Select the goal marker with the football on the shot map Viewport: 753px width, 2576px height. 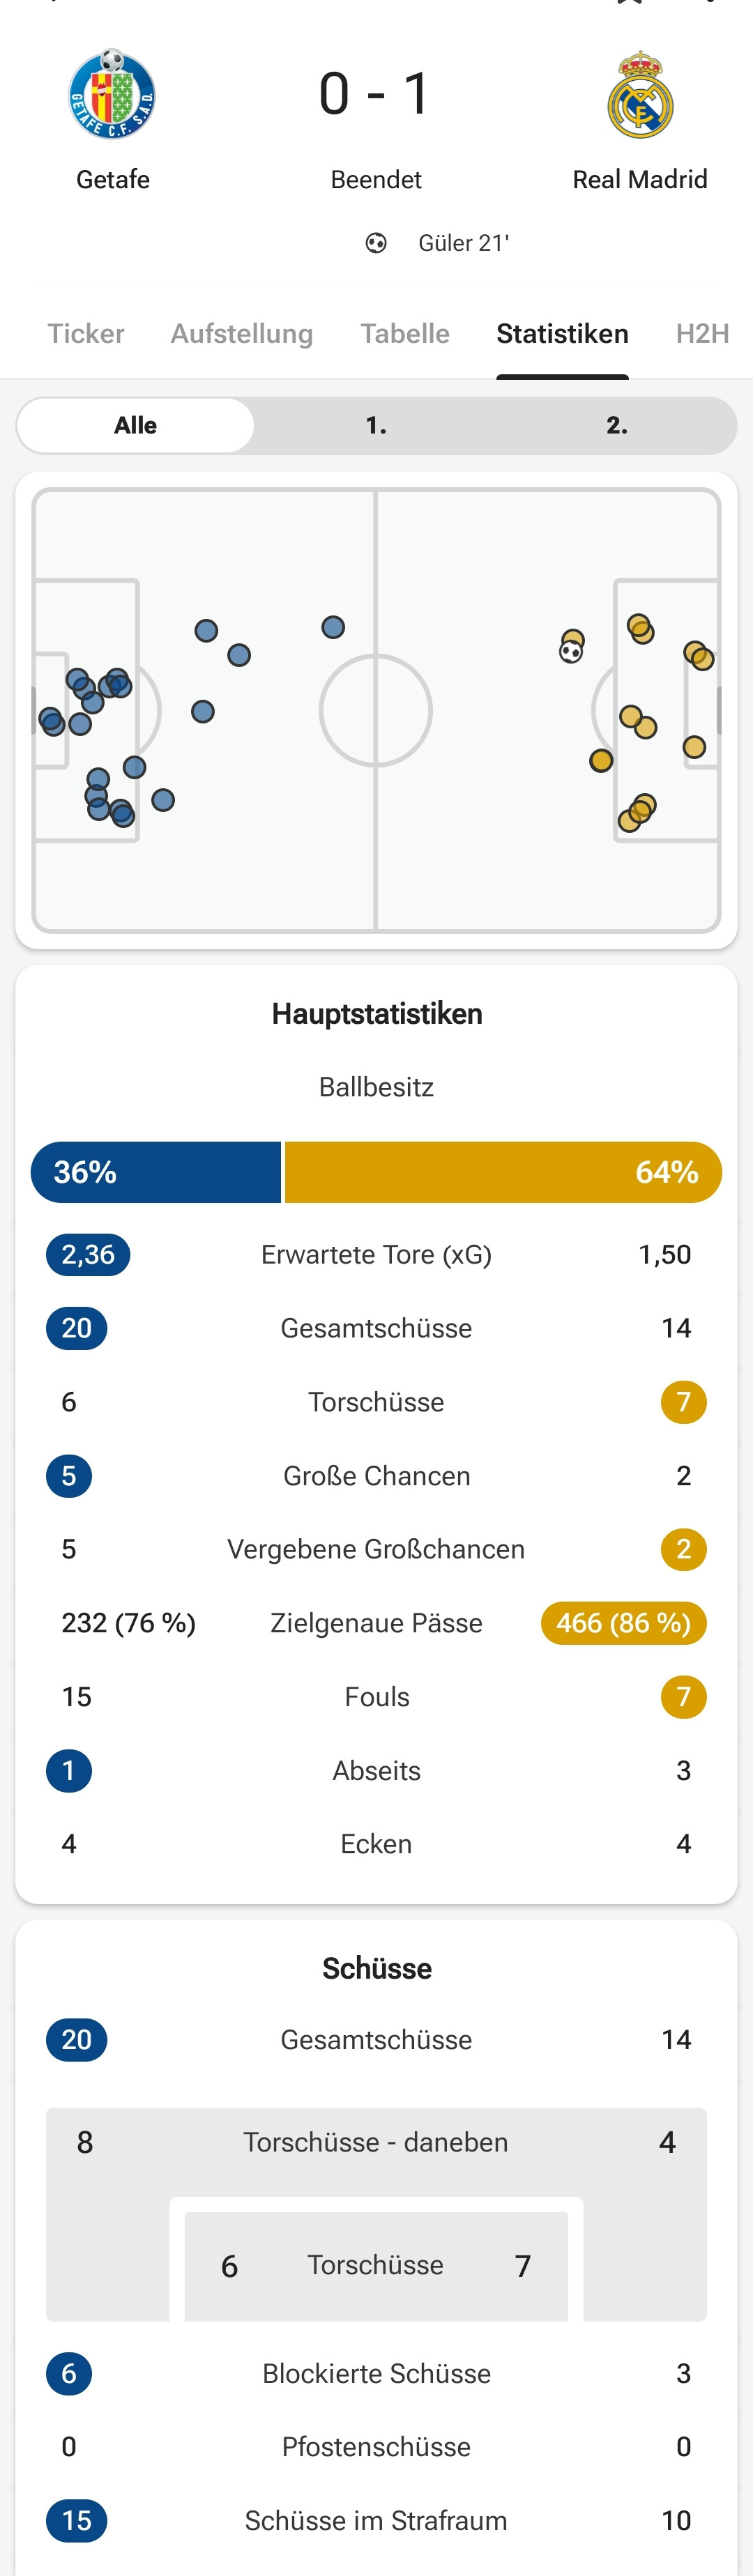pos(571,652)
